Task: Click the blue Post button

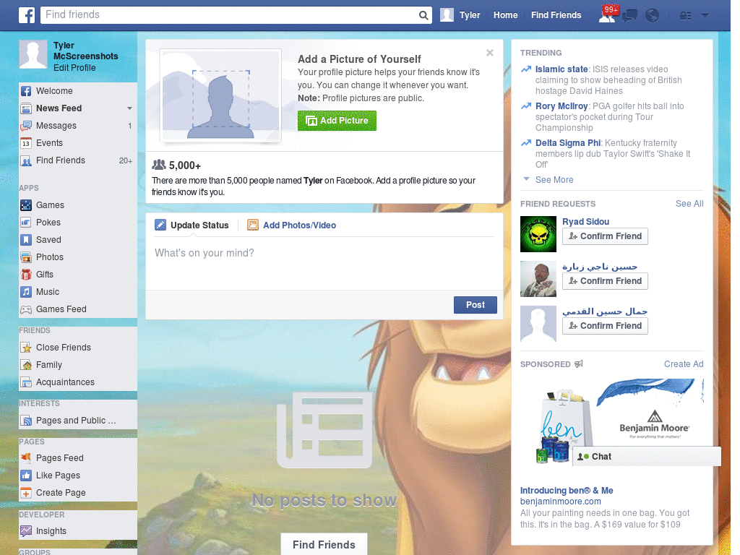Action: click(x=476, y=305)
